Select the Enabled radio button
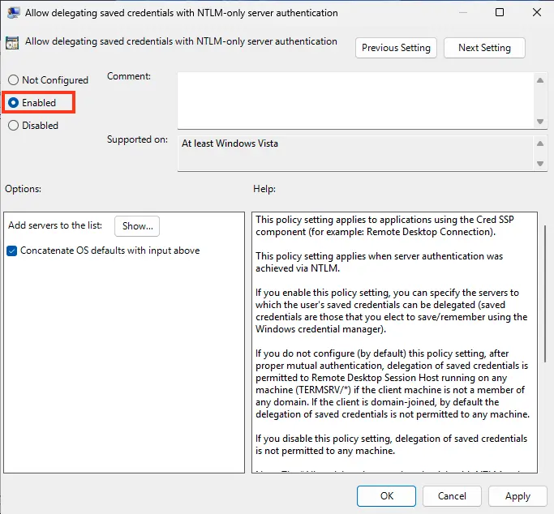This screenshot has width=554, height=514. pyautogui.click(x=13, y=103)
